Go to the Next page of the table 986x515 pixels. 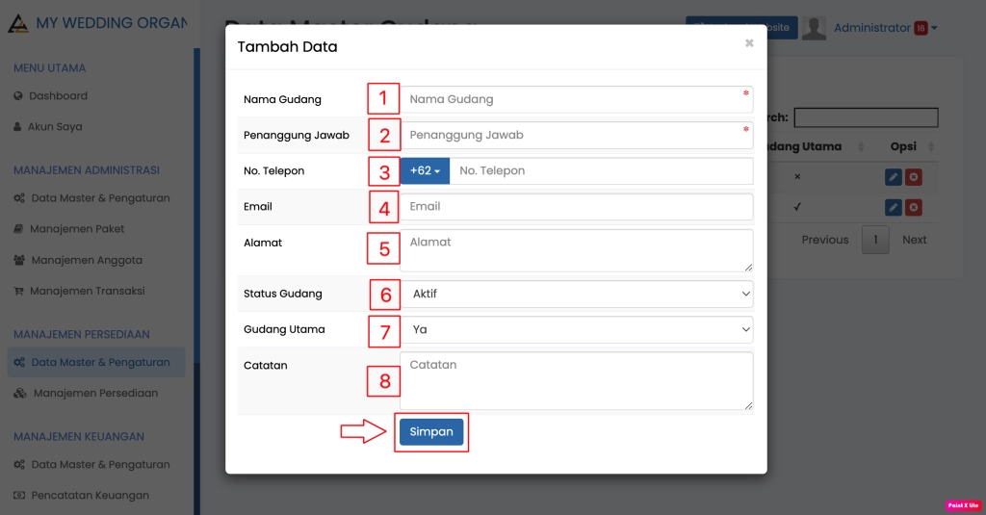914,240
